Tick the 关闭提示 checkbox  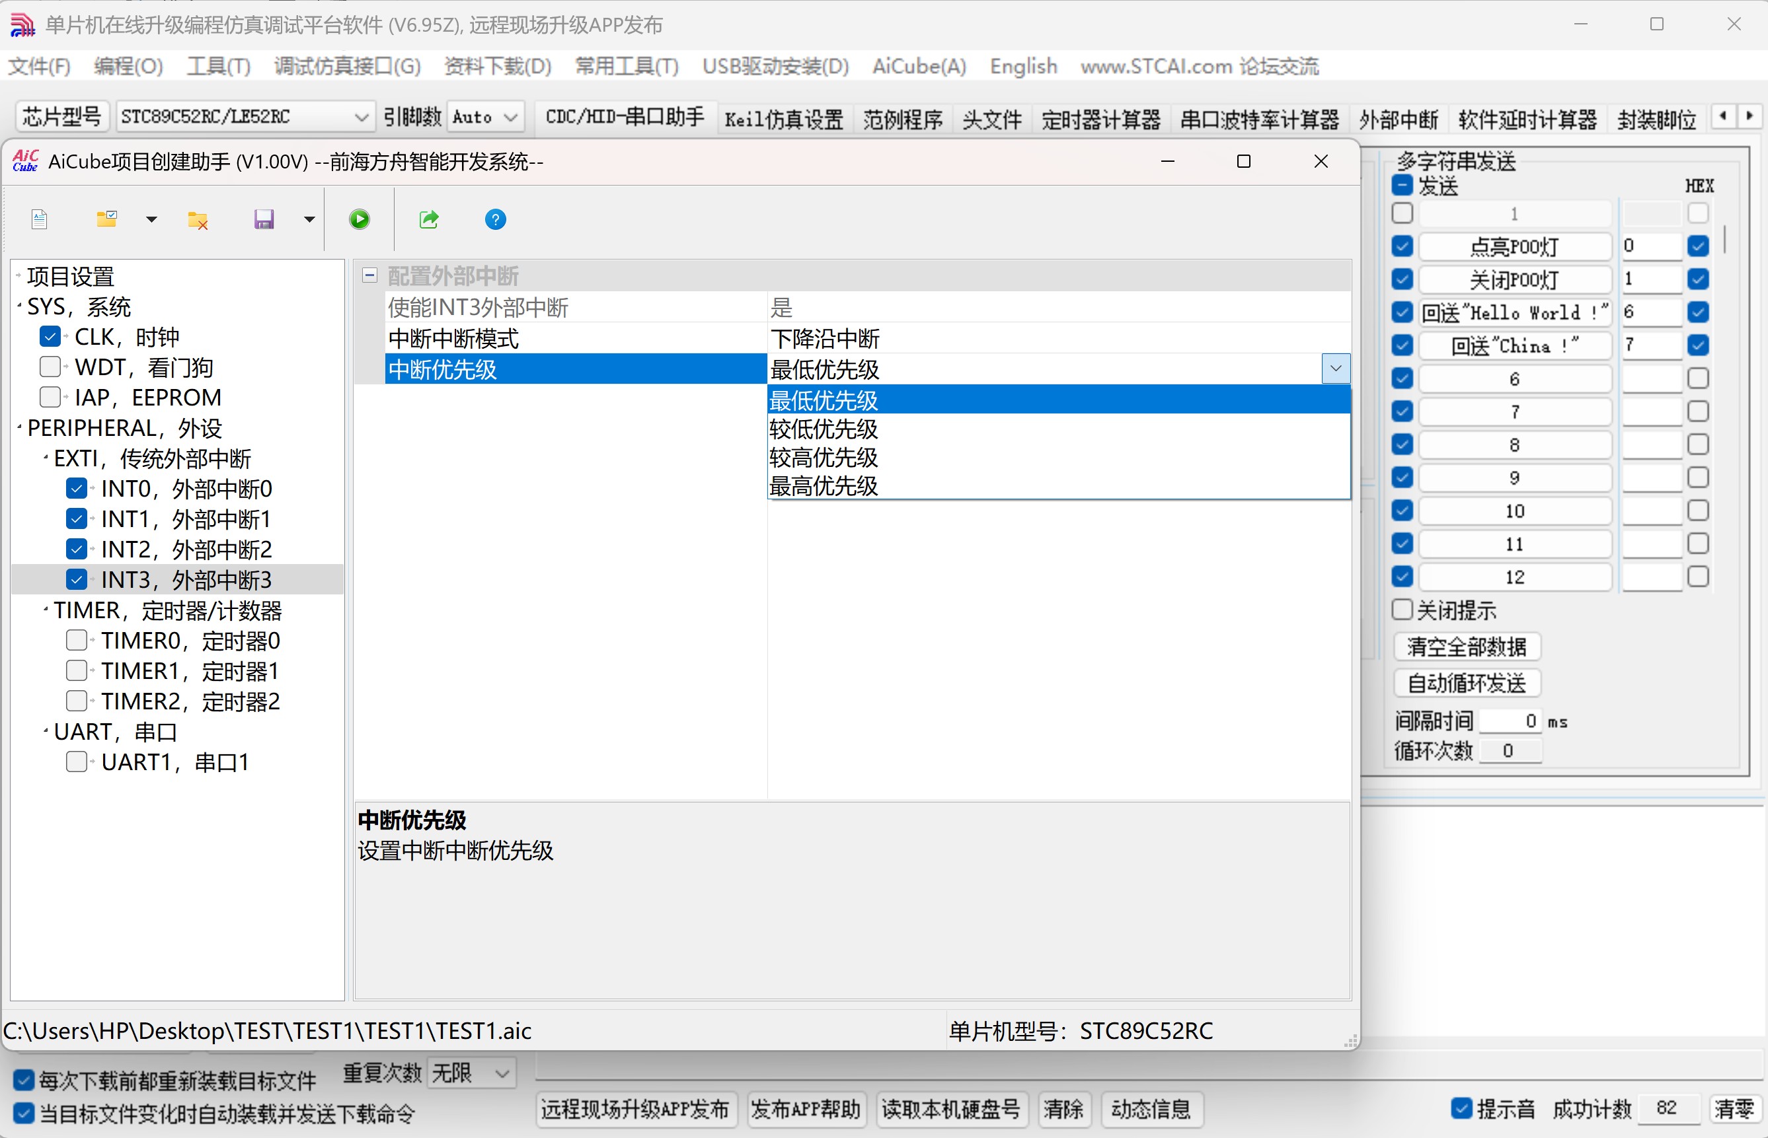pos(1402,610)
